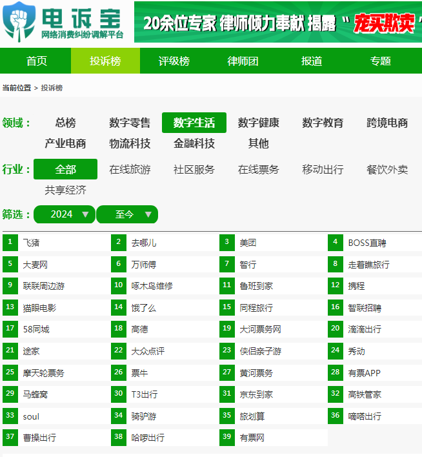Select the 数字健康 field filter

[259, 123]
